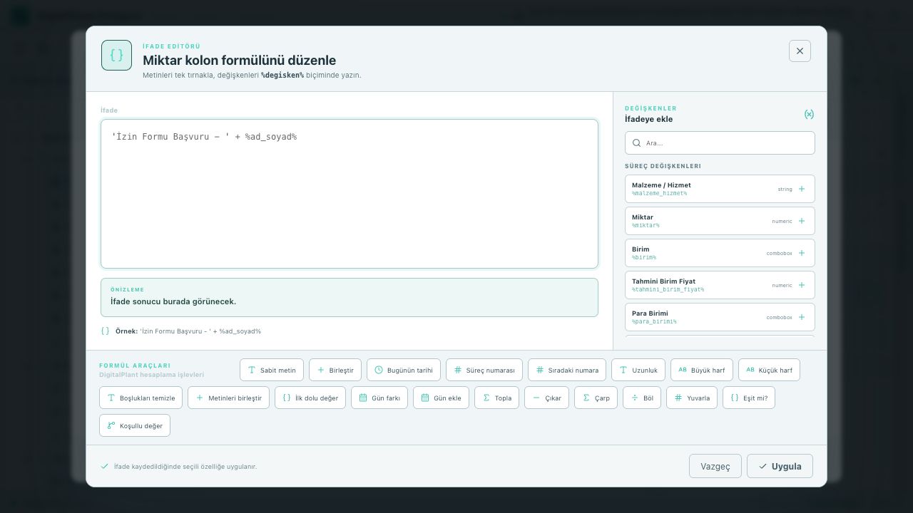Add the Böl division operator

(642, 398)
